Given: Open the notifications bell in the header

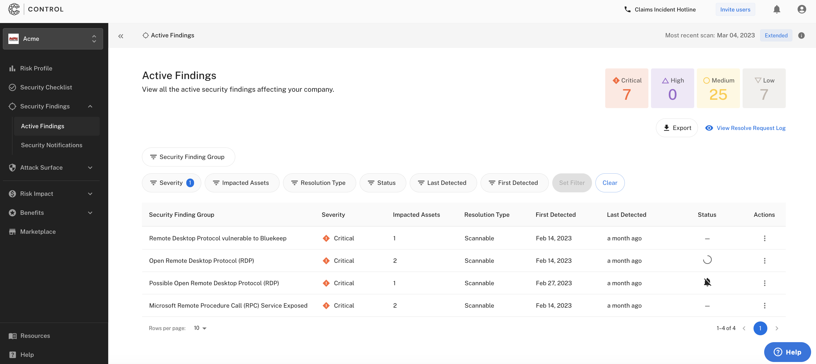Looking at the screenshot, I should click(x=776, y=9).
